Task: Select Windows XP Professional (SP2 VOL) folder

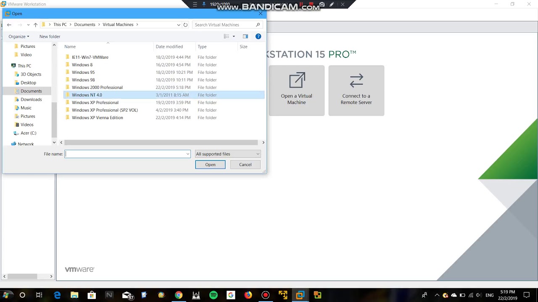Action: (164, 110)
